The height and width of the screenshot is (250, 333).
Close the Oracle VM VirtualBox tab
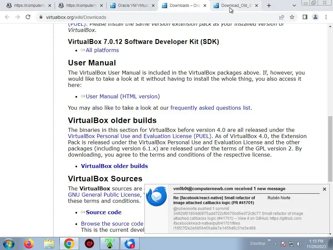point(153,6)
